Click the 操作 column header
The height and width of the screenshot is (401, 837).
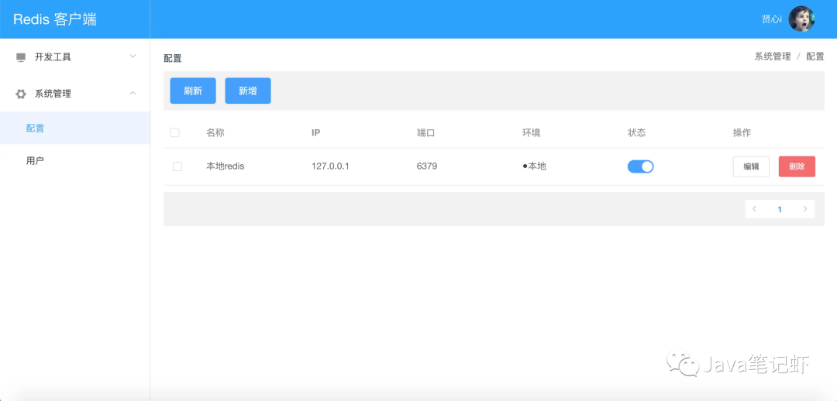(x=742, y=133)
